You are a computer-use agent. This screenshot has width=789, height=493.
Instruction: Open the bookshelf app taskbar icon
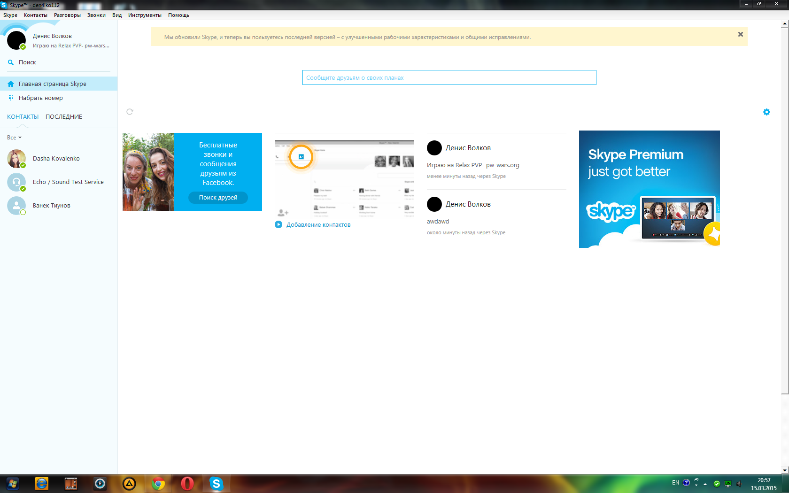(x=71, y=484)
